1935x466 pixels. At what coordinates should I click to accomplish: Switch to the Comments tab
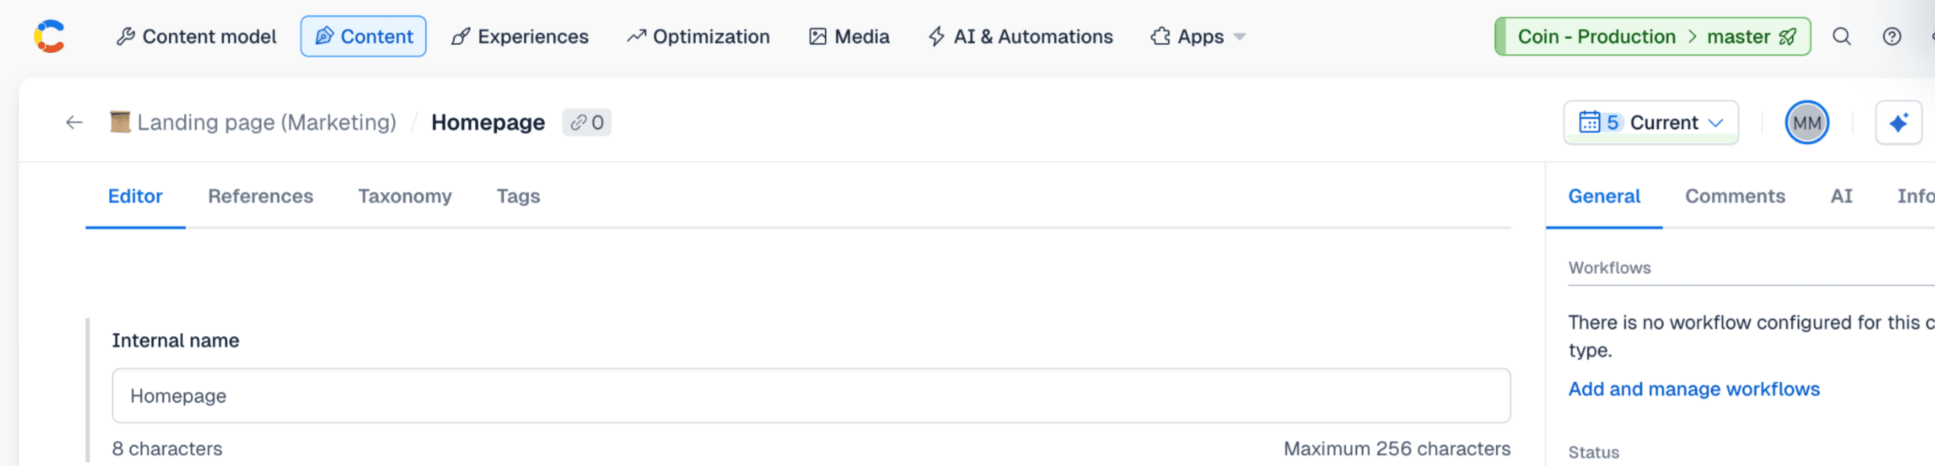1735,196
